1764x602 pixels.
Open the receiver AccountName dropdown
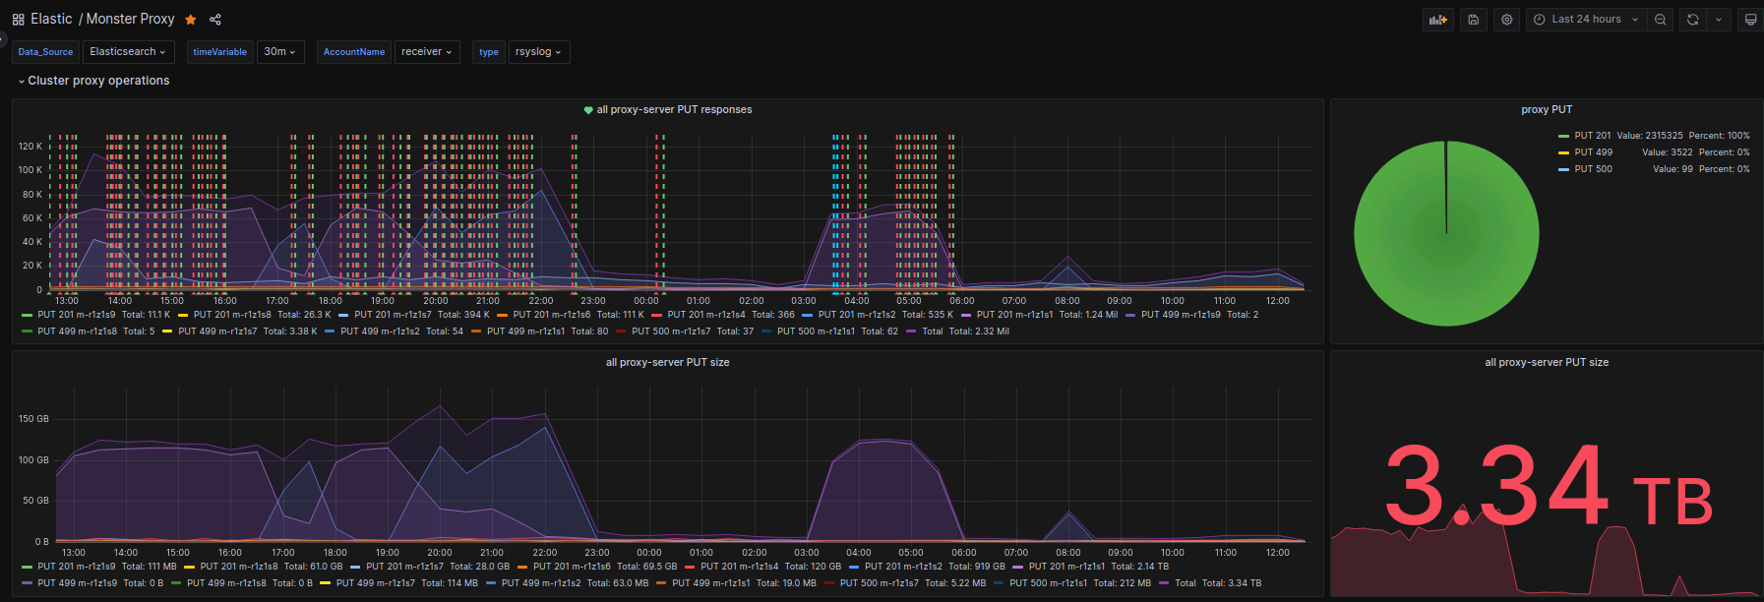click(427, 52)
